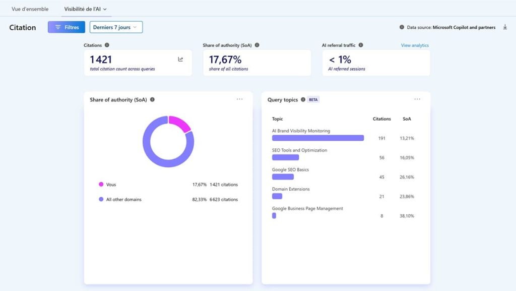
Task: Click the info icon in Share of authority chart title
Action: click(x=152, y=99)
